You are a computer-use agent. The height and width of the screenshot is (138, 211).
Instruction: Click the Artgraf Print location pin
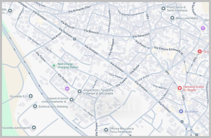coord(80,91)
